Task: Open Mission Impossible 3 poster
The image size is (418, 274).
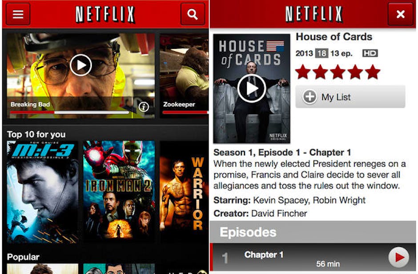Action: pos(42,192)
